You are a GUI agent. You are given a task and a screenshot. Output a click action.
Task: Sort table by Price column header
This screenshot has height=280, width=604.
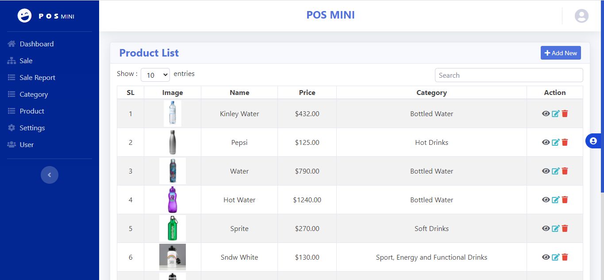point(307,93)
